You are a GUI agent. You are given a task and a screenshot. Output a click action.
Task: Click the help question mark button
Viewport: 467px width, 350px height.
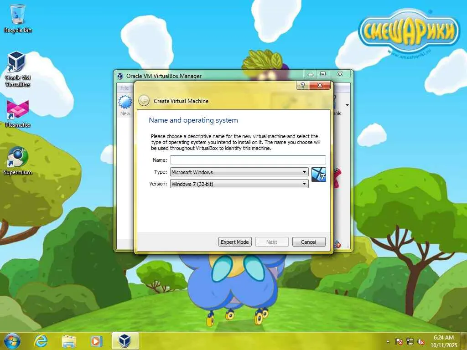pos(303,85)
